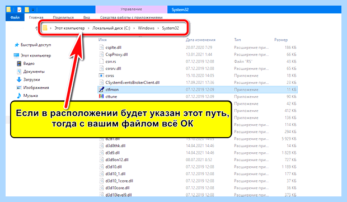Select the CSystemEventsBrokerClient.dll file name
Image resolution: width=347 pixels, height=202 pixels.
pyautogui.click(x=133, y=82)
